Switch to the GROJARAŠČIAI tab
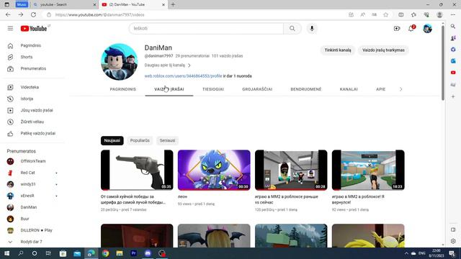 [x=257, y=89]
